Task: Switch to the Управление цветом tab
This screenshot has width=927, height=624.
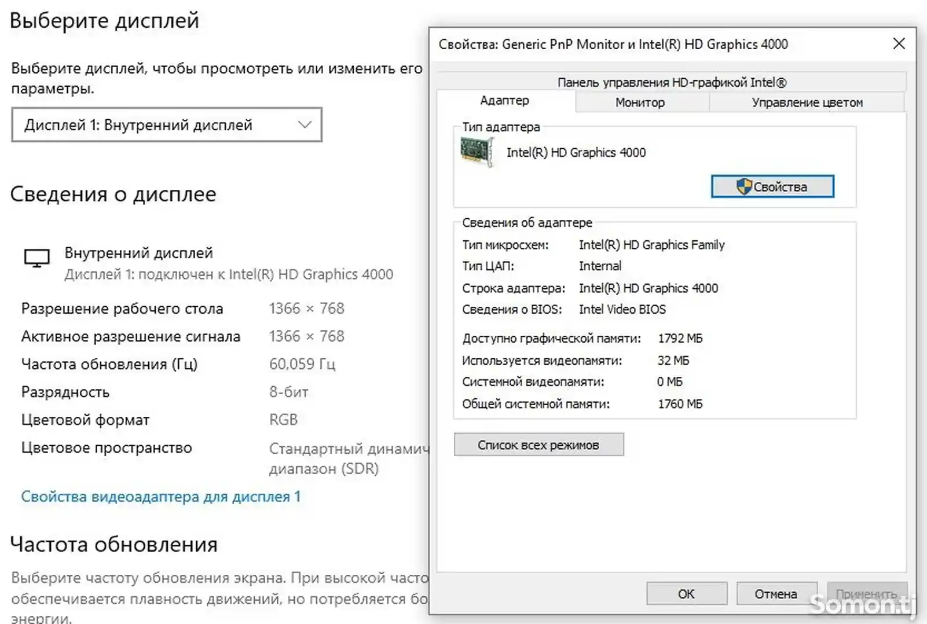Action: [x=807, y=102]
